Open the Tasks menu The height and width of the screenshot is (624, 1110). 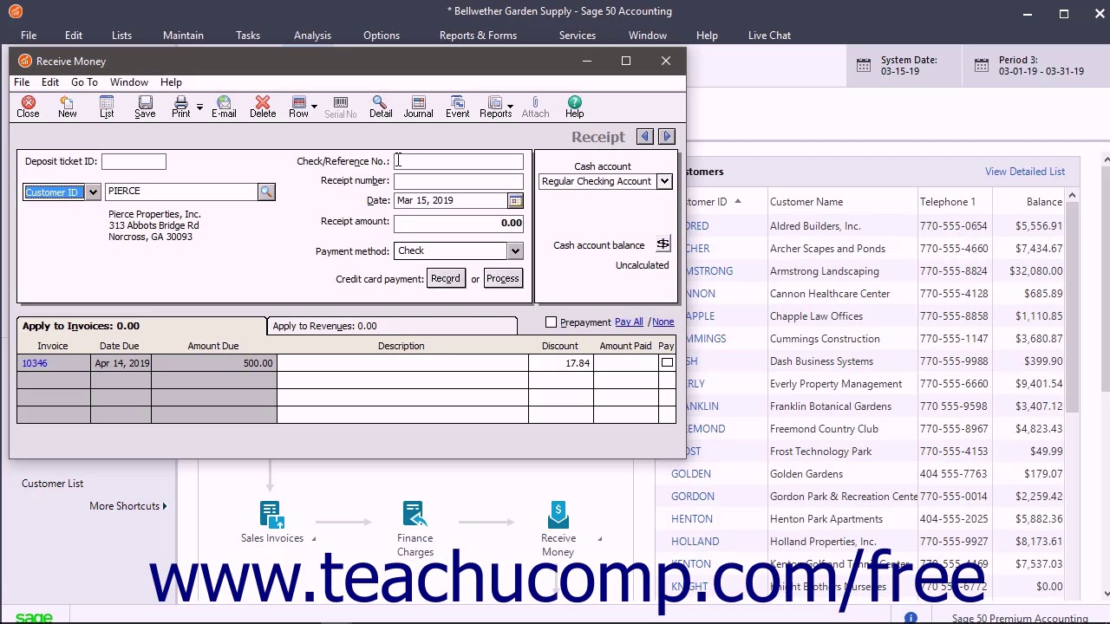coord(248,36)
